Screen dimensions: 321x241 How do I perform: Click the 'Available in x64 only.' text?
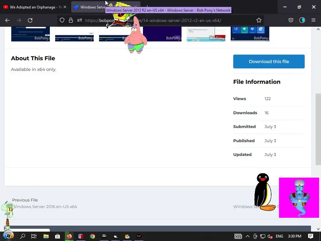(x=34, y=69)
